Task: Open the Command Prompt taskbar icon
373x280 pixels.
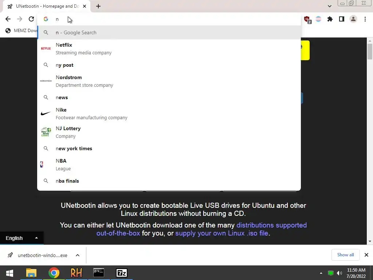Action: pyautogui.click(x=98, y=273)
